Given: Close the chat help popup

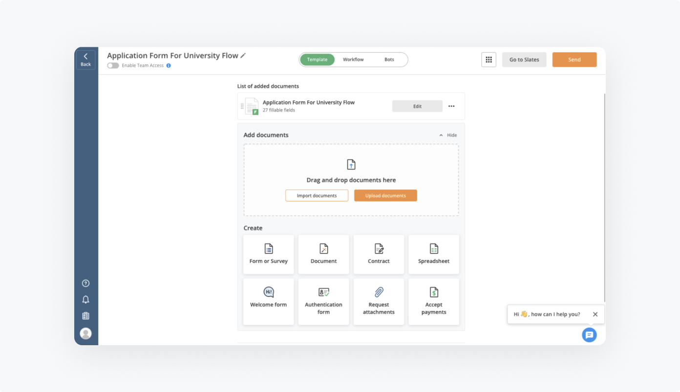Looking at the screenshot, I should (x=595, y=314).
